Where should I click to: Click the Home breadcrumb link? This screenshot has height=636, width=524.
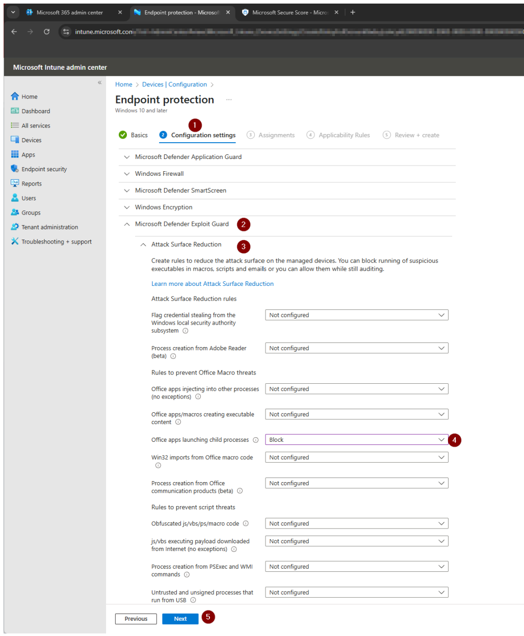(124, 85)
